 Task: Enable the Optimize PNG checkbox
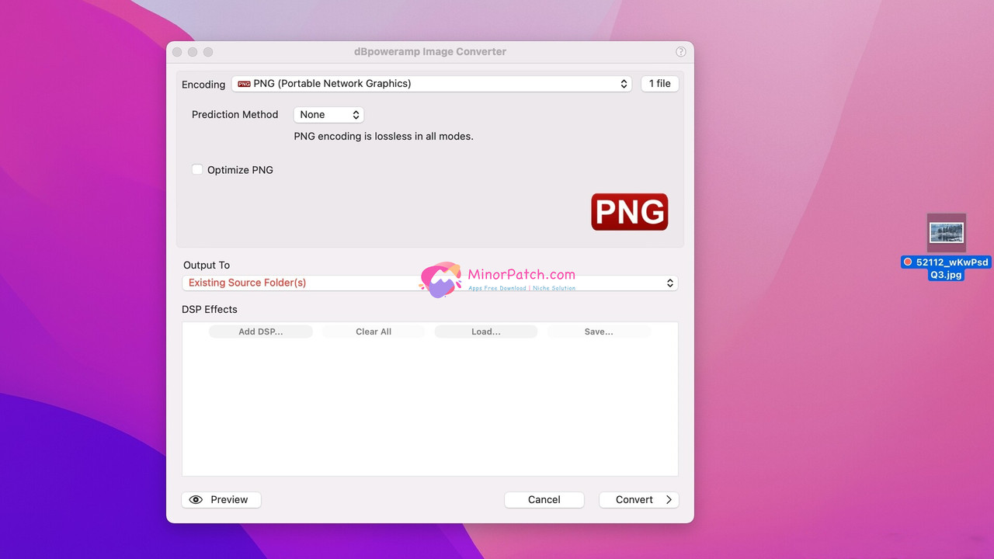pyautogui.click(x=197, y=169)
